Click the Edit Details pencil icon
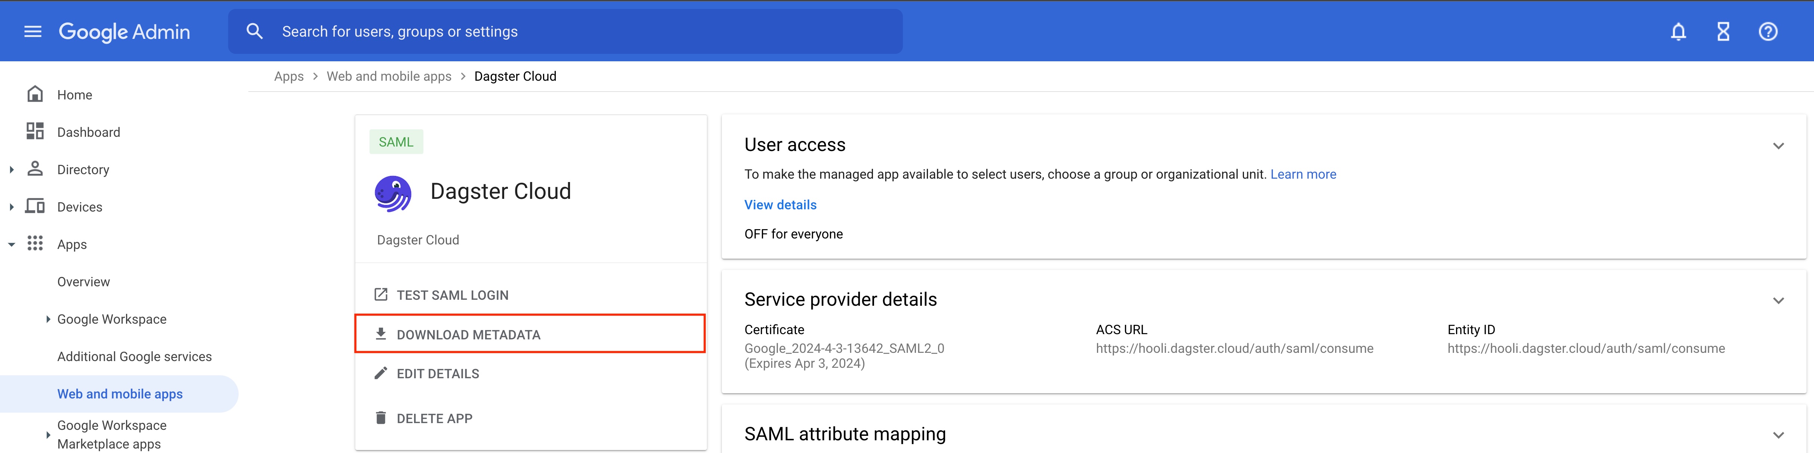Image resolution: width=1814 pixels, height=453 pixels. tap(381, 373)
